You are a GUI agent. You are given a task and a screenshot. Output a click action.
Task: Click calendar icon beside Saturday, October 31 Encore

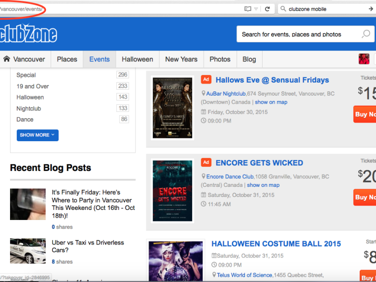tap(203, 195)
